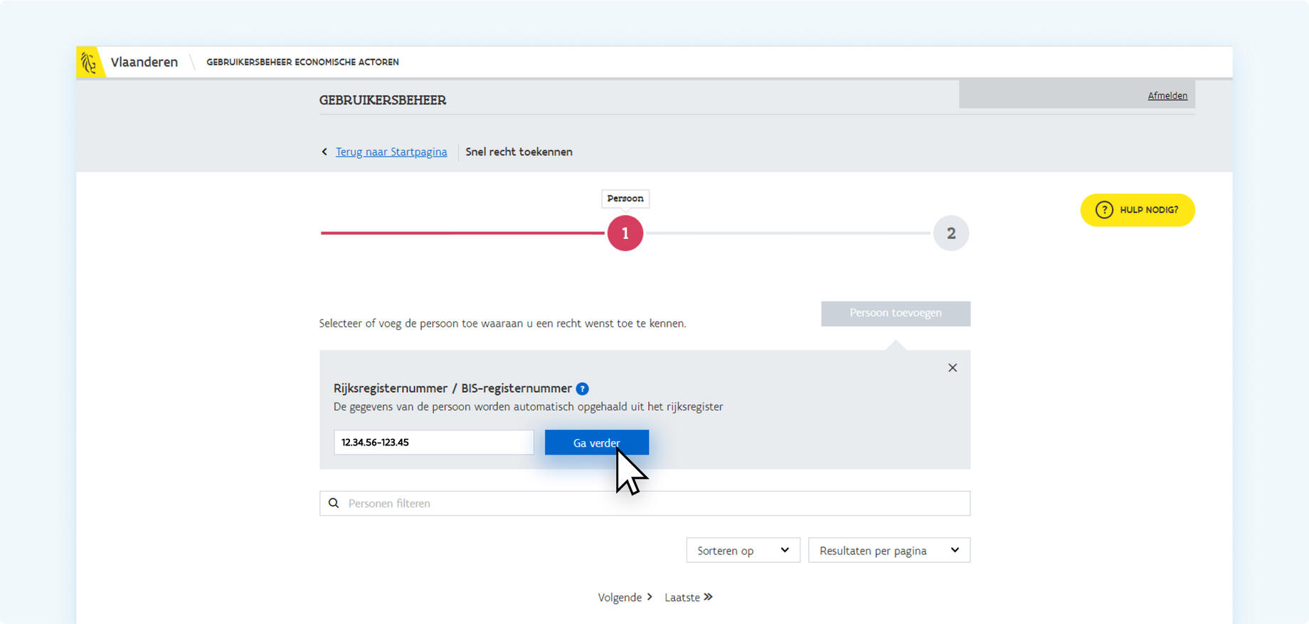Click the GEBRUIKERSBEHEER heading
Screen dimensions: 1309x624
coord(383,100)
